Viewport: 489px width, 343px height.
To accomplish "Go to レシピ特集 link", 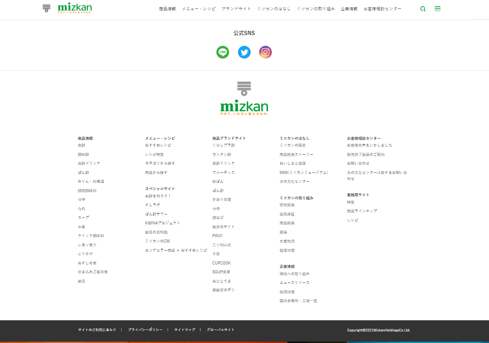I will [154, 154].
